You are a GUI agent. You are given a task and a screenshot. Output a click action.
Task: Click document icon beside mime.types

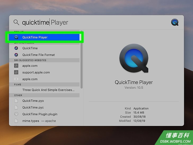click(x=16, y=121)
